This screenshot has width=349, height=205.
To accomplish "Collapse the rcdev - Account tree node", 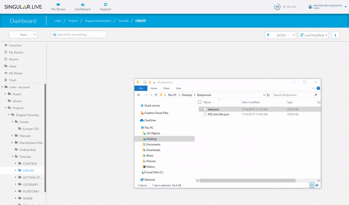I will (x=2, y=87).
